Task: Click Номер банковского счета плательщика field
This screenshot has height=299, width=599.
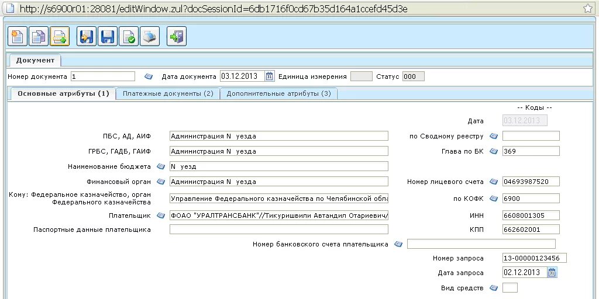Action: pyautogui.click(x=481, y=244)
